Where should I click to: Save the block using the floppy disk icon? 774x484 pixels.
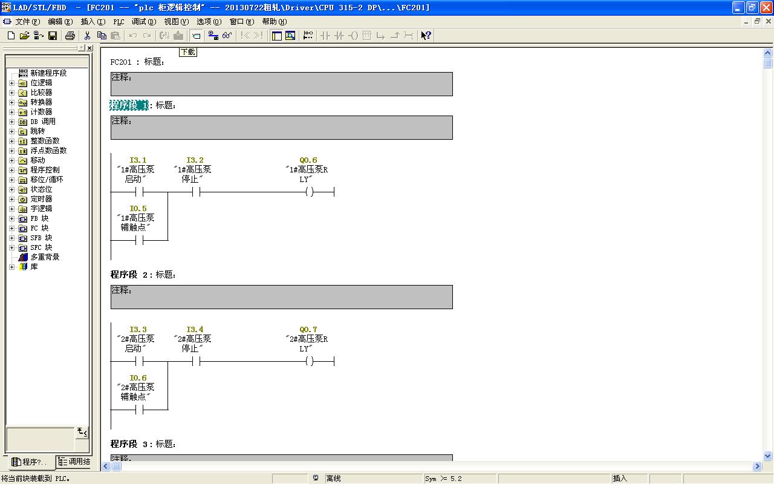[53, 36]
